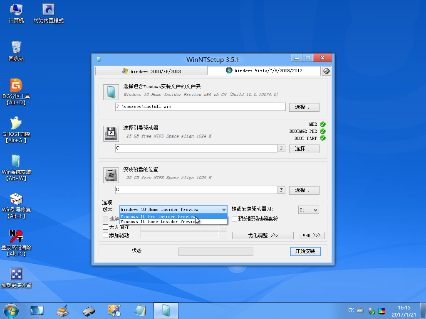Viewport: 426px width, 319px height.
Task: Open the 回收站 recycle bin icon
Action: coord(16,52)
